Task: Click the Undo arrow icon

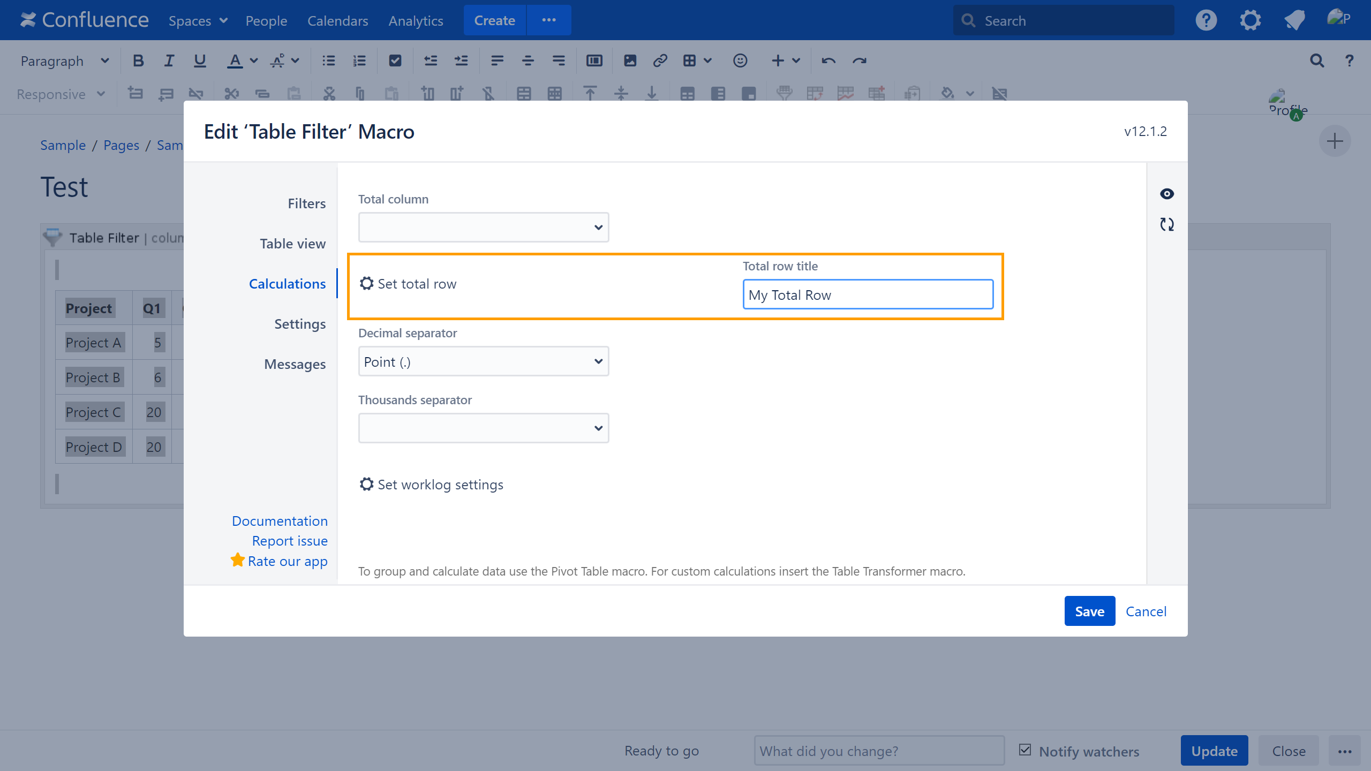Action: pyautogui.click(x=828, y=61)
